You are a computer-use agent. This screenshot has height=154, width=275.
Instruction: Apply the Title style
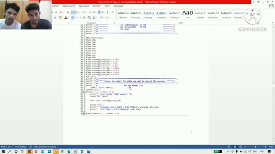(x=187, y=15)
